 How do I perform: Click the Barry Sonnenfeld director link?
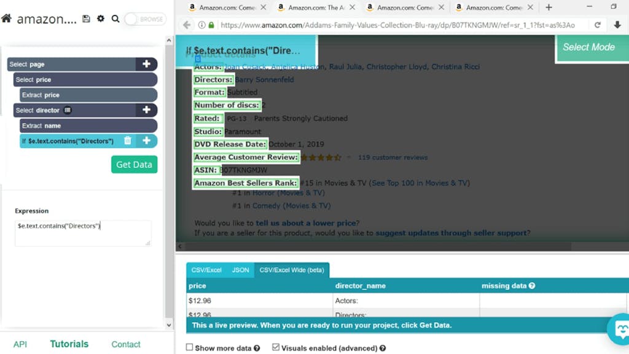click(x=264, y=79)
